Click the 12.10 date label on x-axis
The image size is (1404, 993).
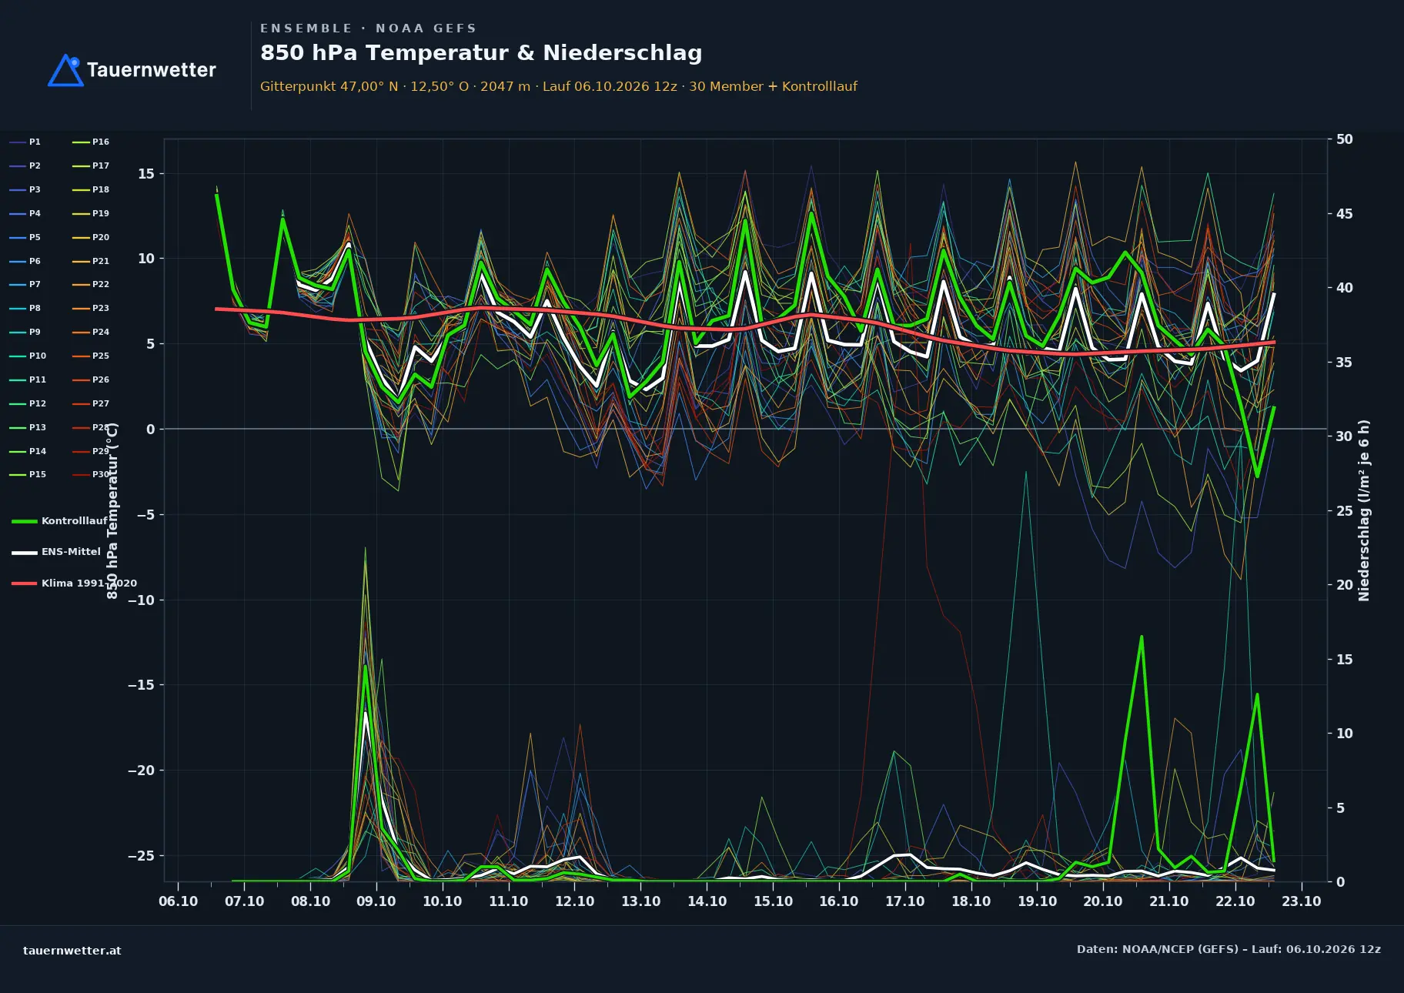click(x=575, y=901)
